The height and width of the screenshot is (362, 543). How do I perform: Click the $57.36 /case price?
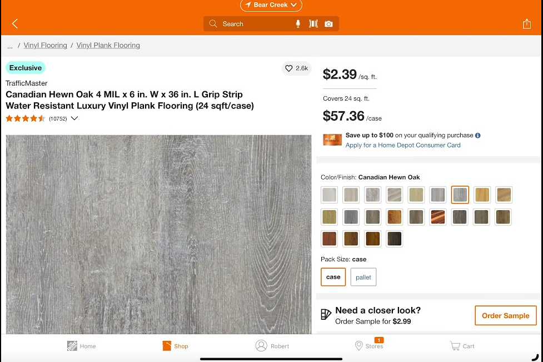352,116
